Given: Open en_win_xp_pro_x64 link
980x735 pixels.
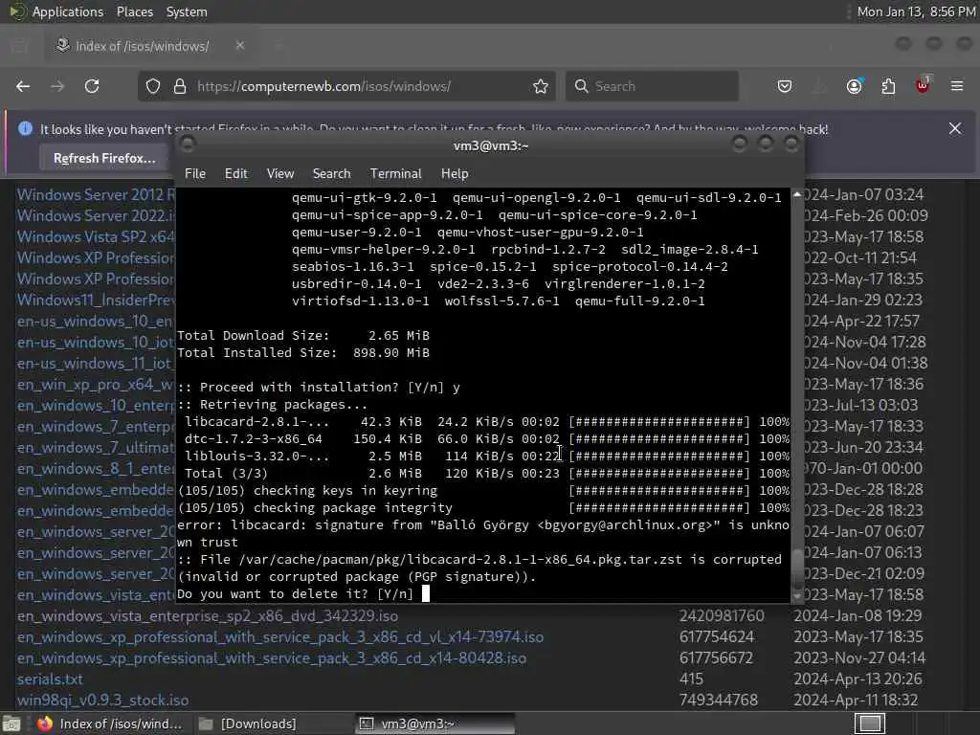Looking at the screenshot, I should (x=95, y=385).
